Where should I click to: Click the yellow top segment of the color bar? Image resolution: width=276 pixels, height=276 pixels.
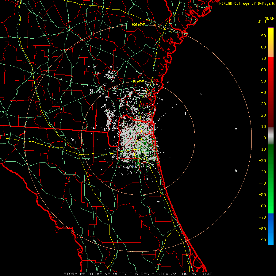pos(271,42)
